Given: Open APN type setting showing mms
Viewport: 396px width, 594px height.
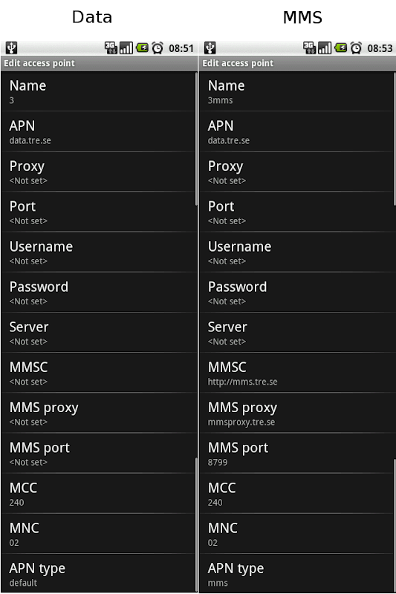Looking at the screenshot, I should click(296, 573).
